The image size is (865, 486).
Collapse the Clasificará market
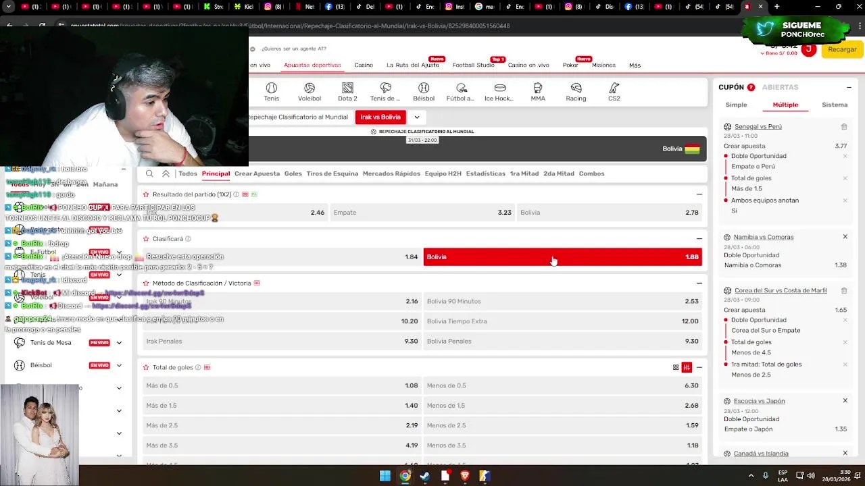(699, 239)
